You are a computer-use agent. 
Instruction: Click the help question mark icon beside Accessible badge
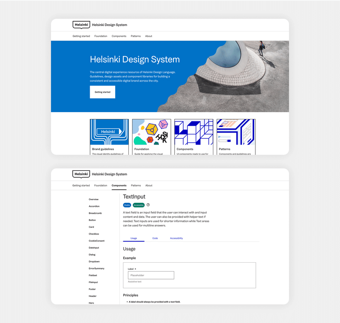point(148,205)
